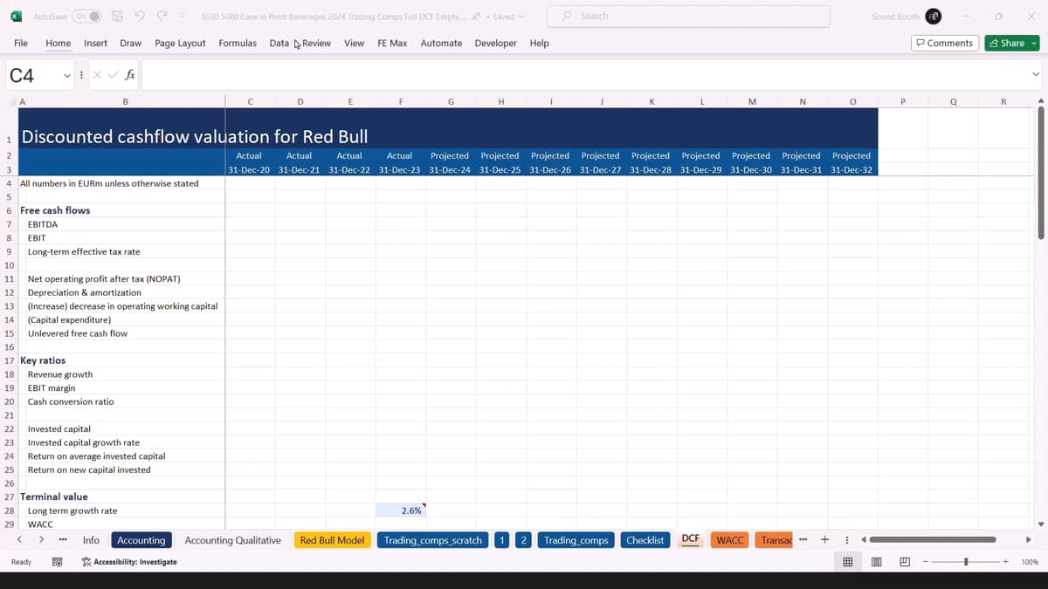Select column F header

(401, 102)
